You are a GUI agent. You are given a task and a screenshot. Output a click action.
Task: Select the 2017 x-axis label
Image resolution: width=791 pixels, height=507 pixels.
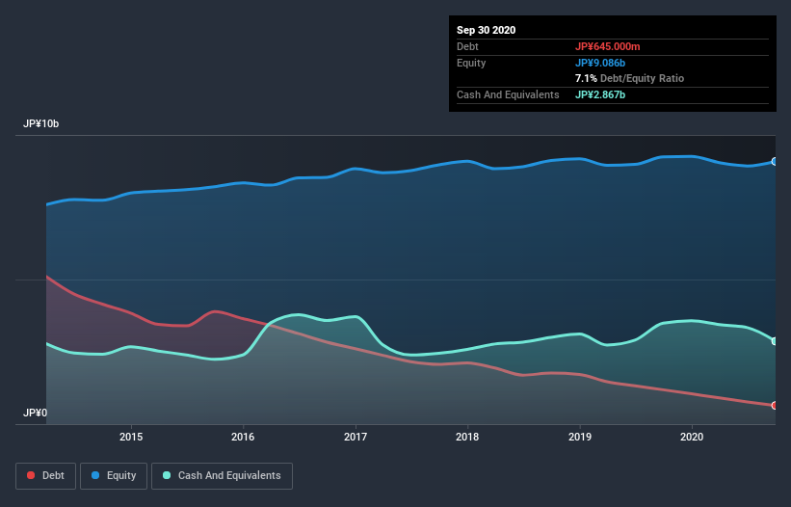coord(356,437)
